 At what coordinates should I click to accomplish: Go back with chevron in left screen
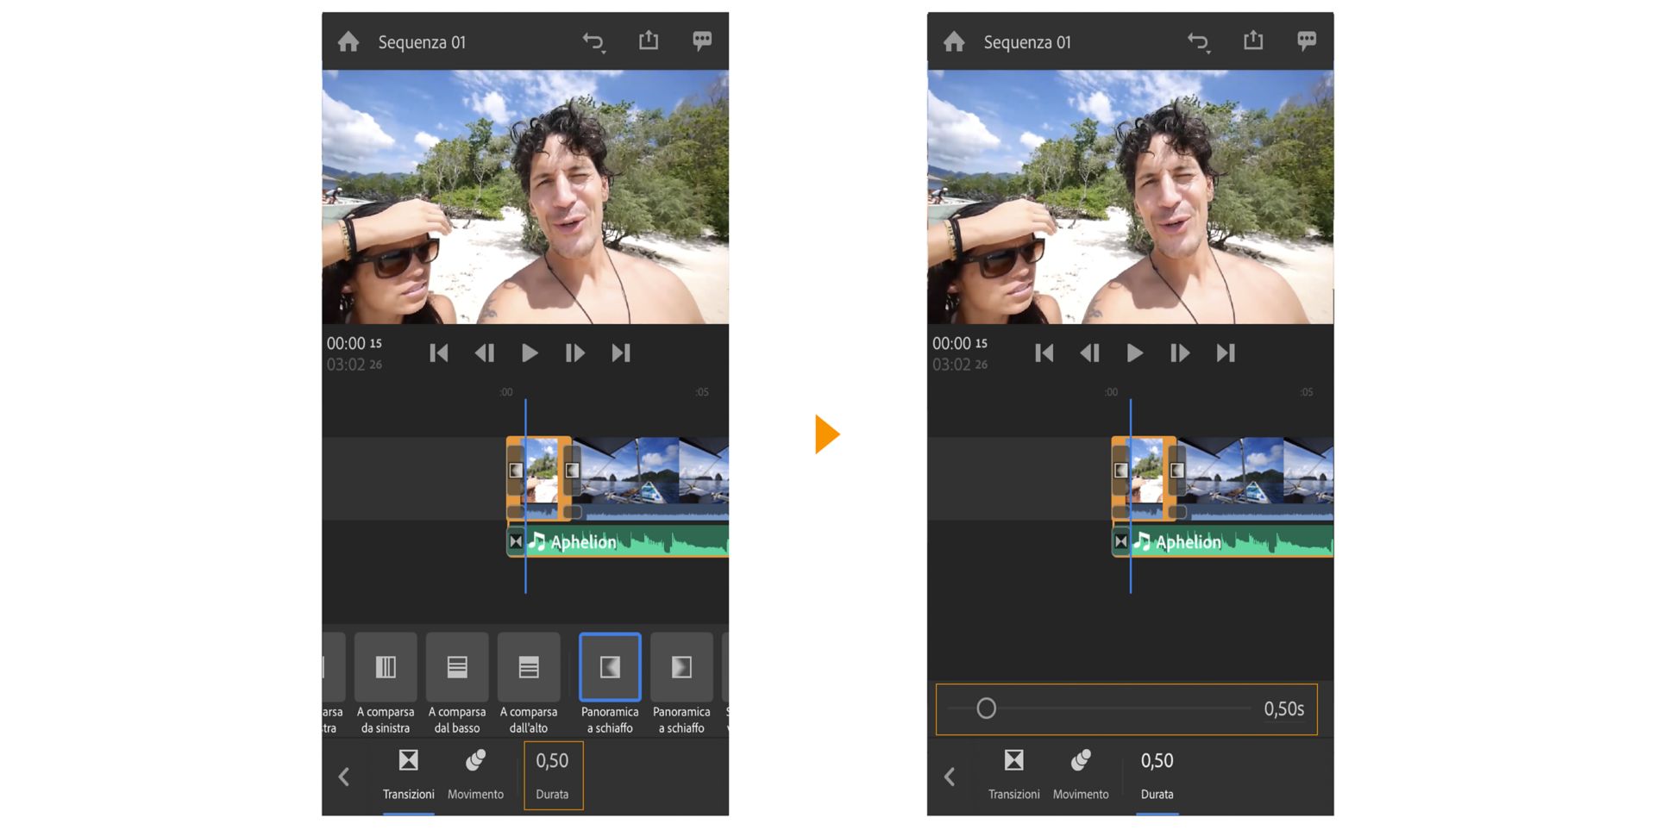tap(344, 777)
